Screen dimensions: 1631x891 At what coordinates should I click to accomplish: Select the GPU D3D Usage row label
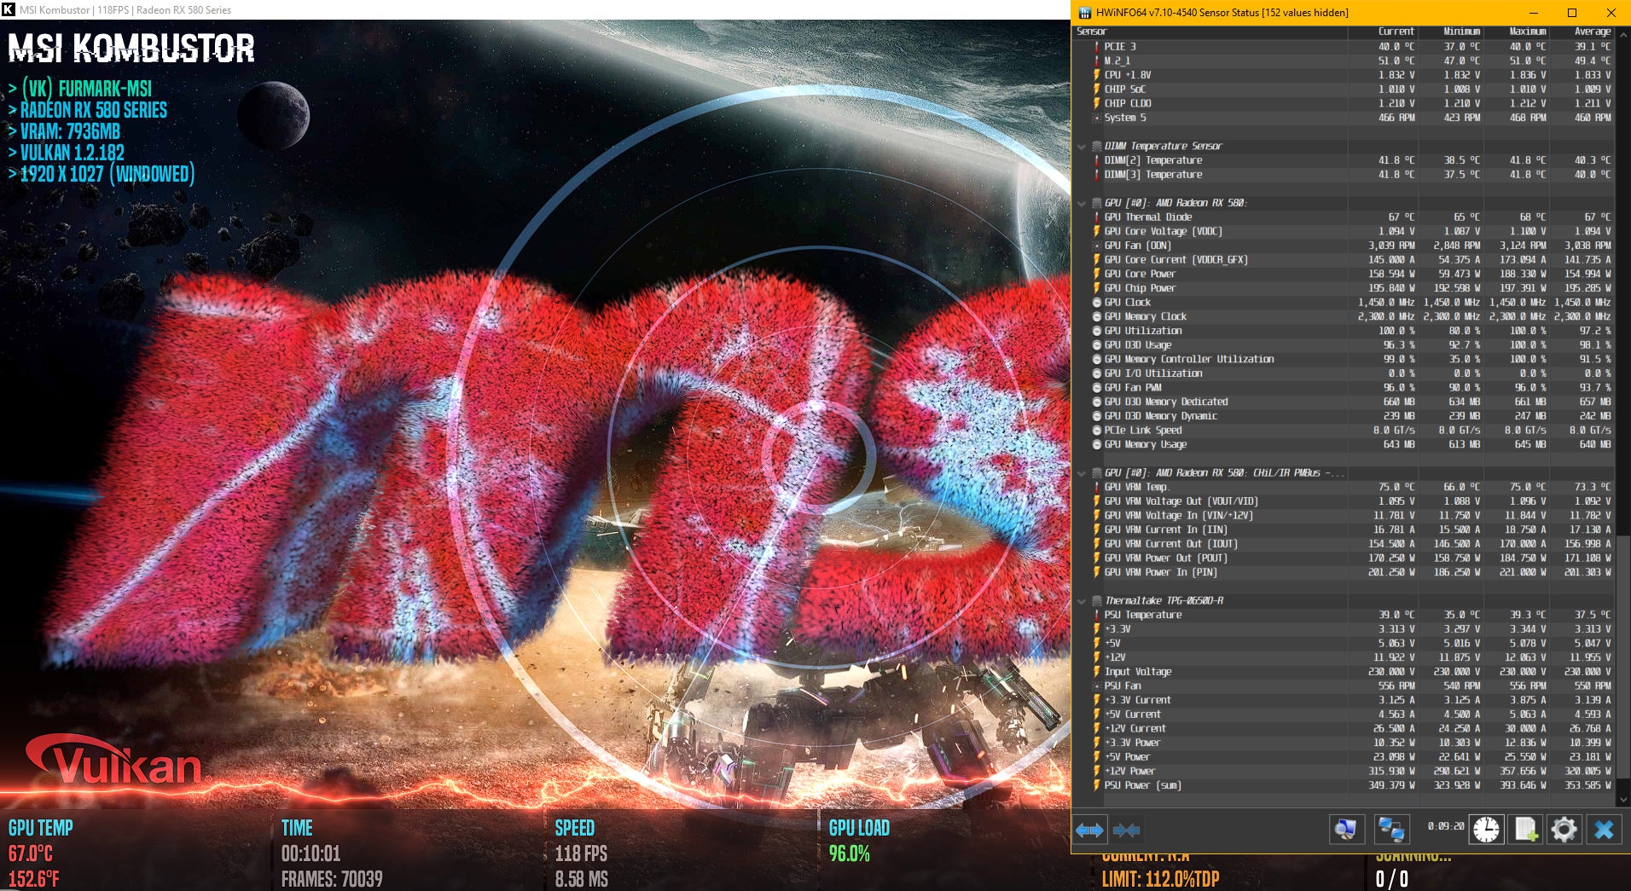pos(1138,345)
